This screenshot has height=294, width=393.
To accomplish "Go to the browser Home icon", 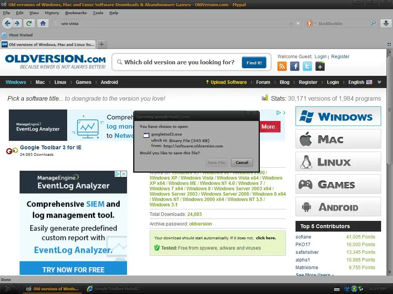I will point(43,23).
